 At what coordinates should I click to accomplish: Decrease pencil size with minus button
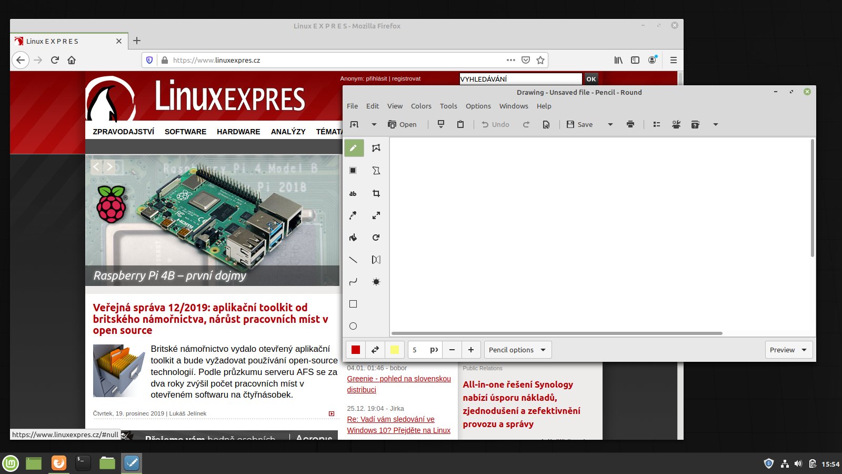tap(452, 350)
